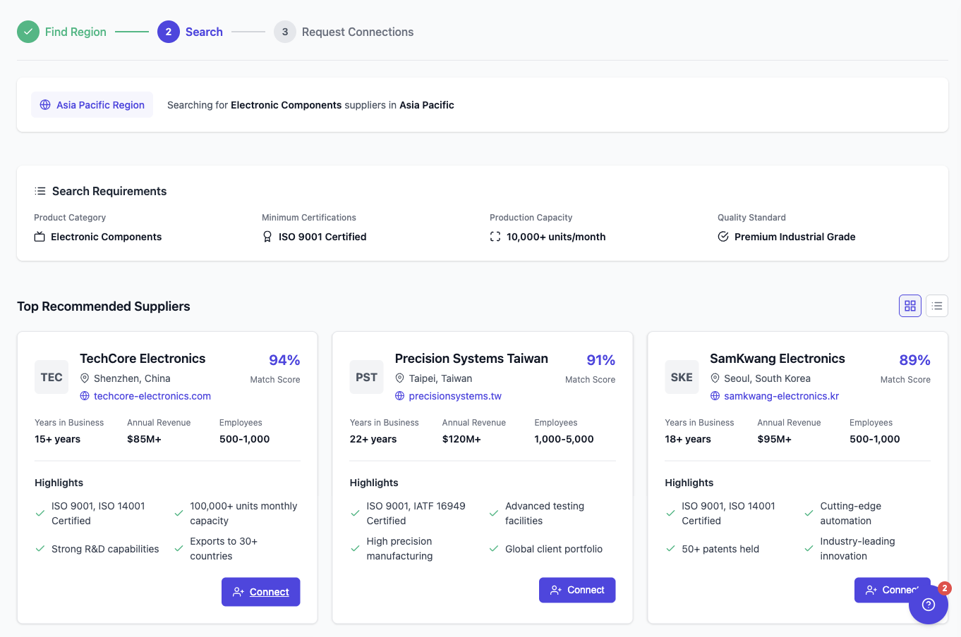
Task: Click the SKE logo on SamKwang Electronics card
Action: pyautogui.click(x=682, y=376)
